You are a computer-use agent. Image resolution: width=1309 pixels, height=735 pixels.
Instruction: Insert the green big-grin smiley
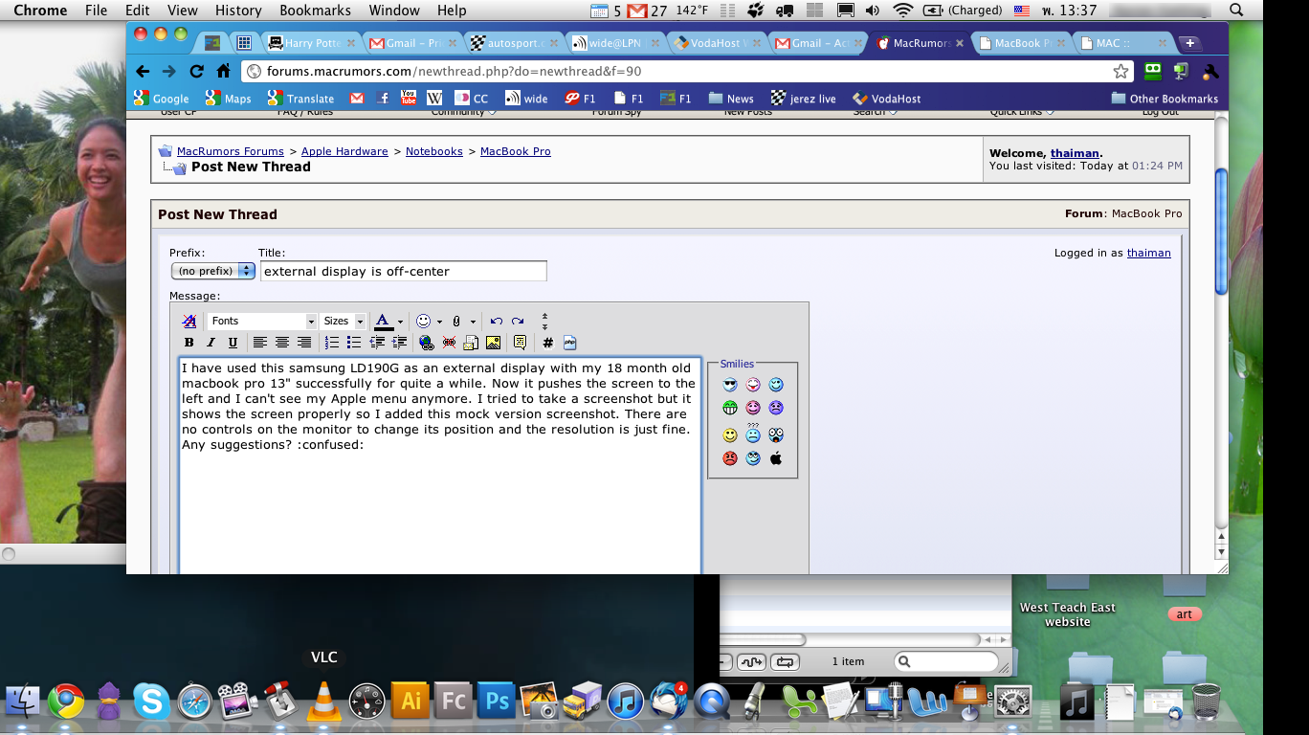(730, 408)
